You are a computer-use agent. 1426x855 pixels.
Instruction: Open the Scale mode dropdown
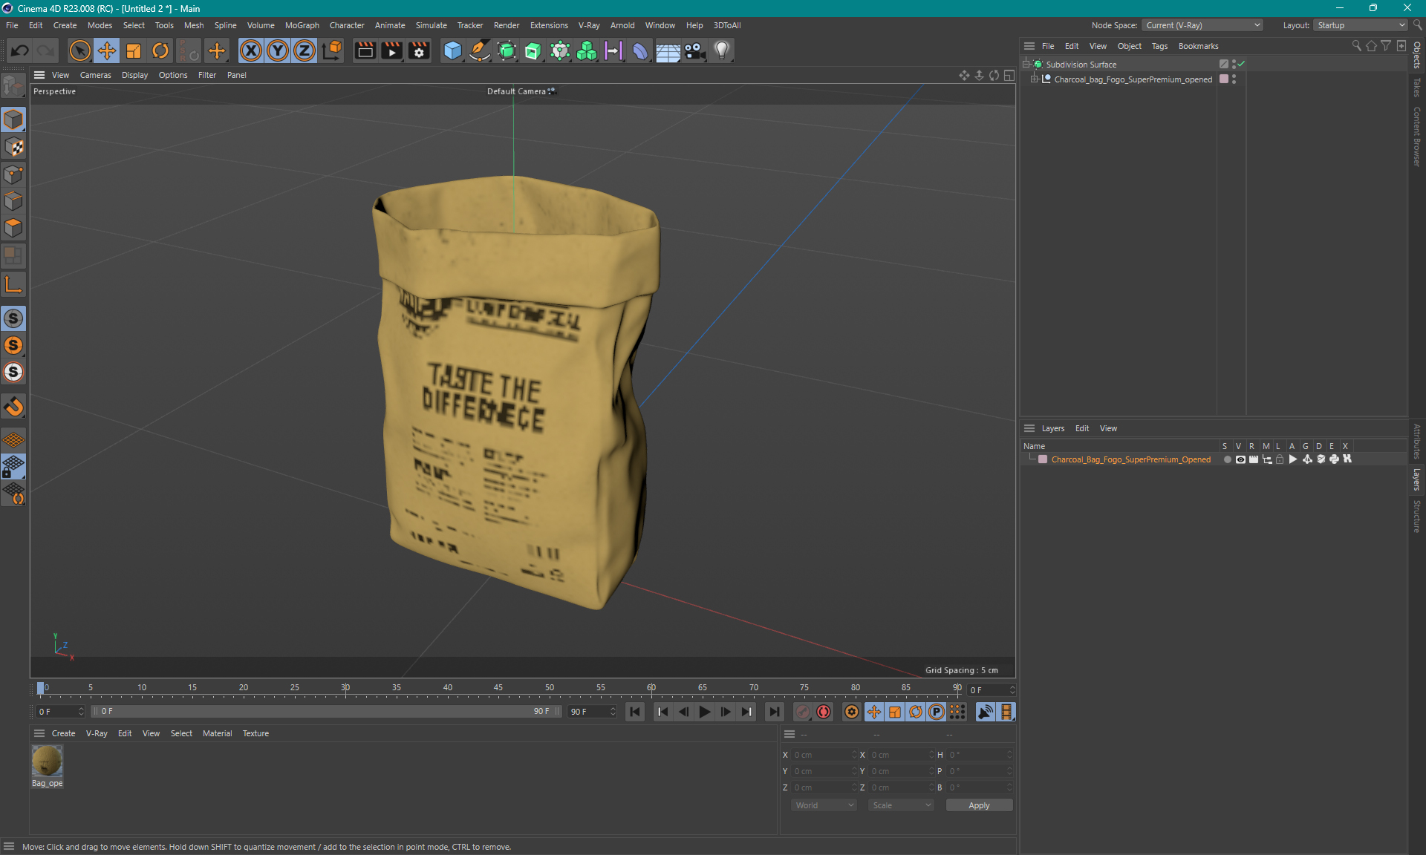click(x=901, y=805)
